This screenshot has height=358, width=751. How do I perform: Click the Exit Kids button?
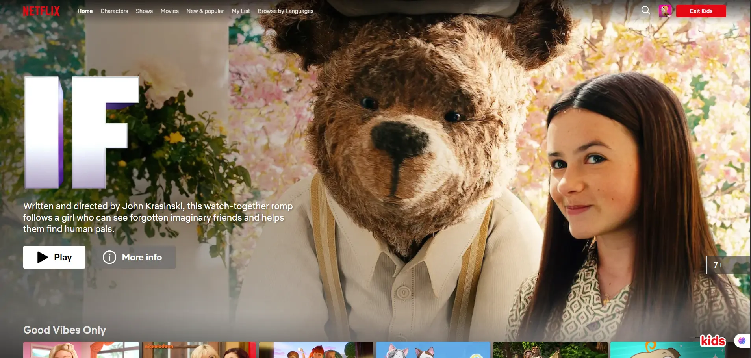pos(701,11)
